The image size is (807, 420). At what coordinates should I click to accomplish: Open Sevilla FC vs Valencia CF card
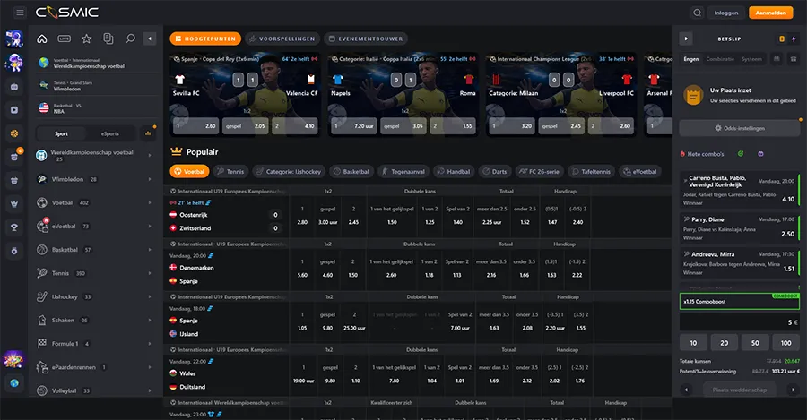pyautogui.click(x=245, y=95)
